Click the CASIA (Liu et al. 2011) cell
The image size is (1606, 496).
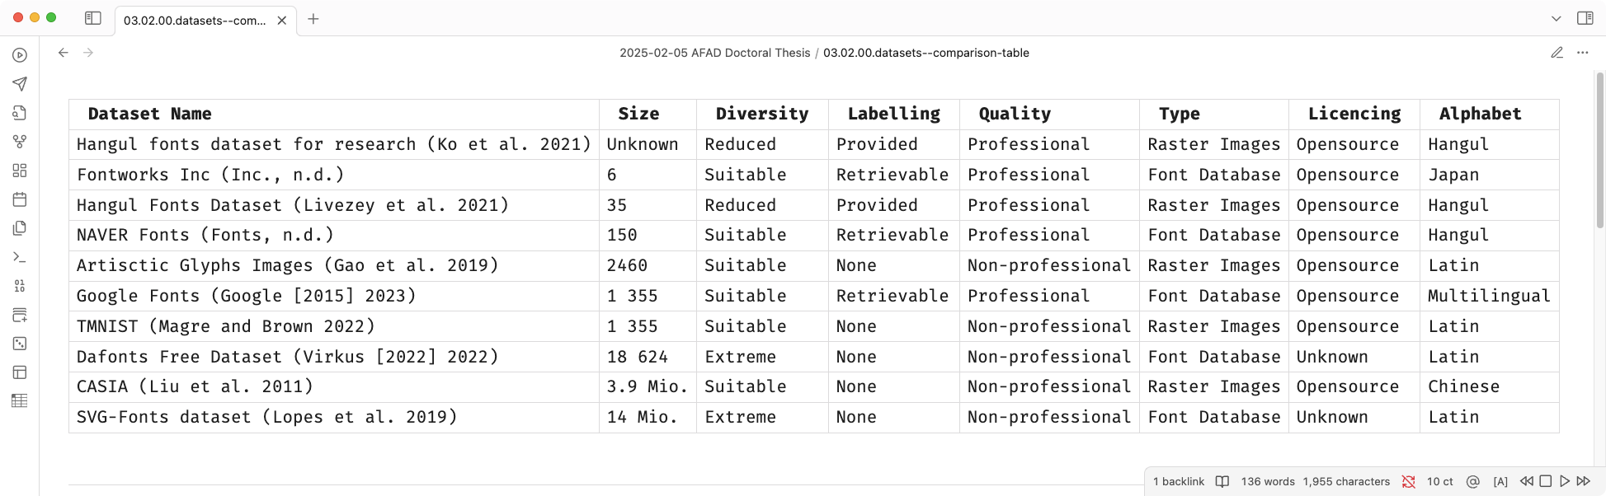[334, 386]
